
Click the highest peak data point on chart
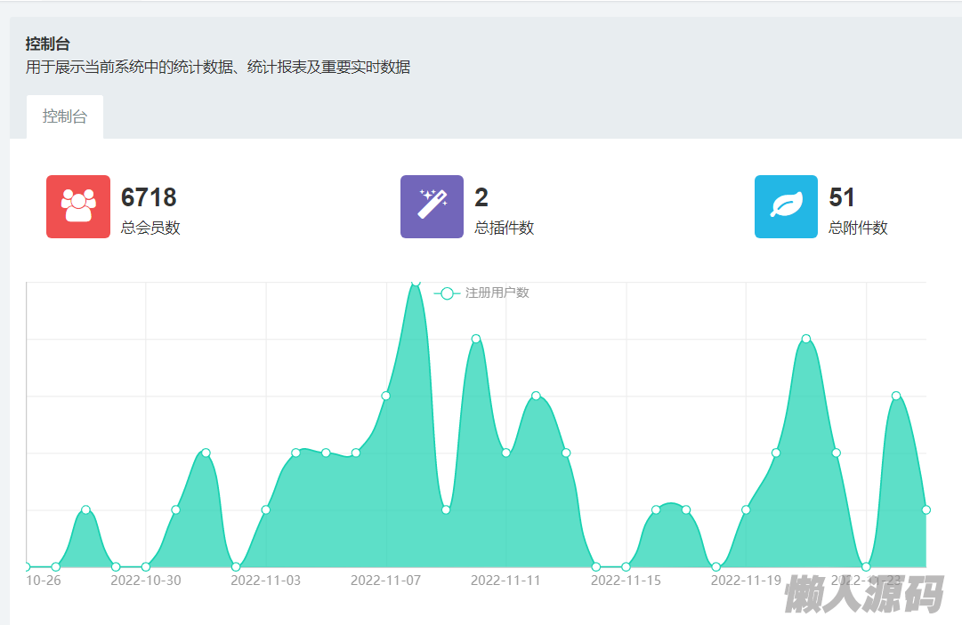click(x=416, y=283)
